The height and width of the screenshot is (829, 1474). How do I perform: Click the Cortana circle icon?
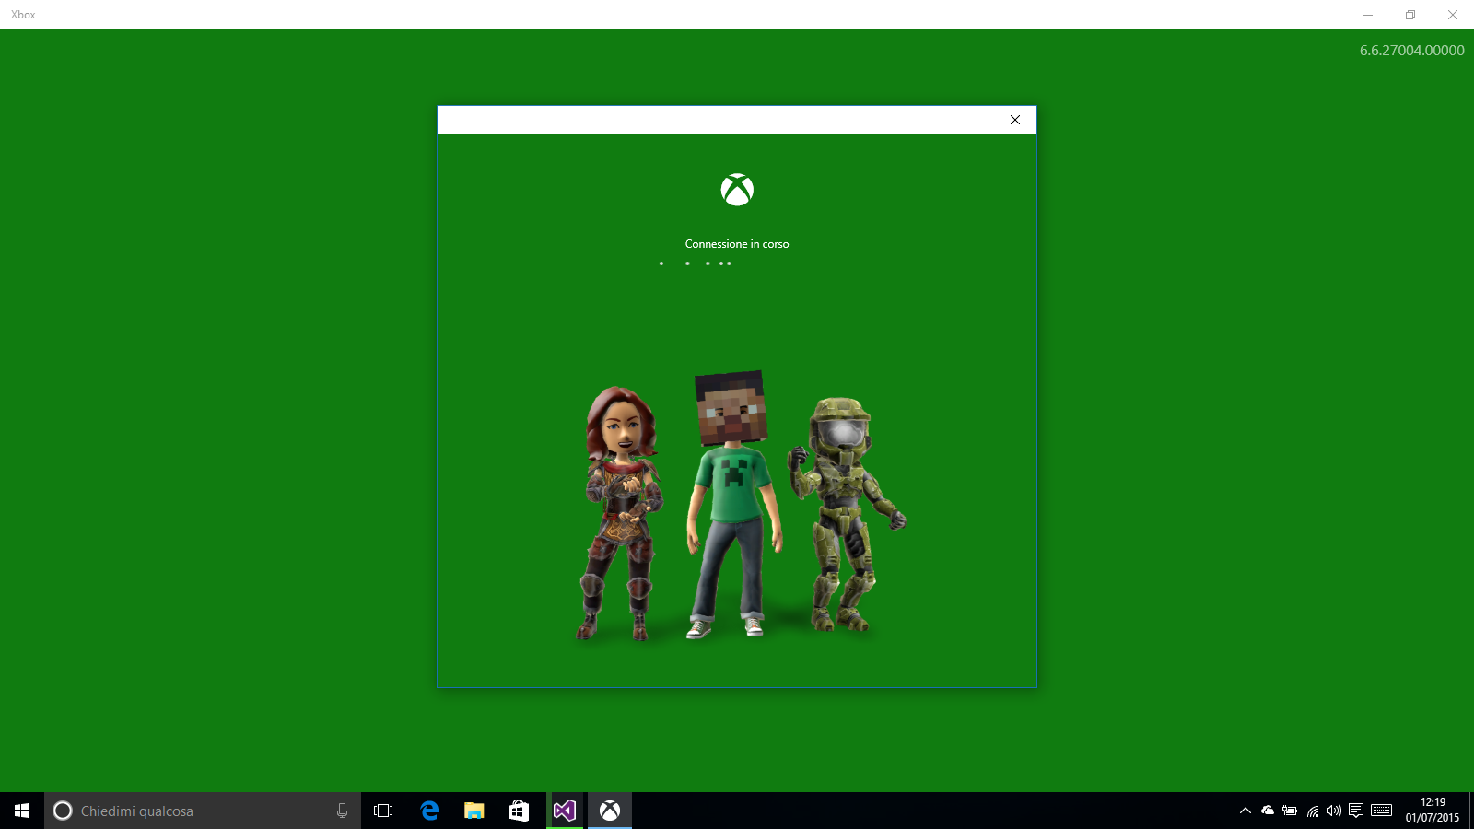(63, 811)
